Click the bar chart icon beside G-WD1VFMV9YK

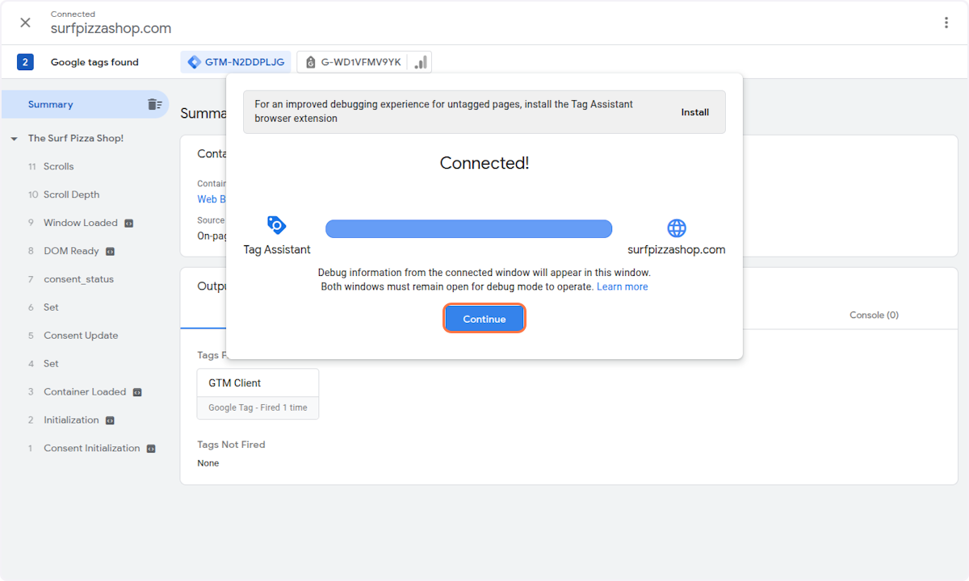(420, 62)
